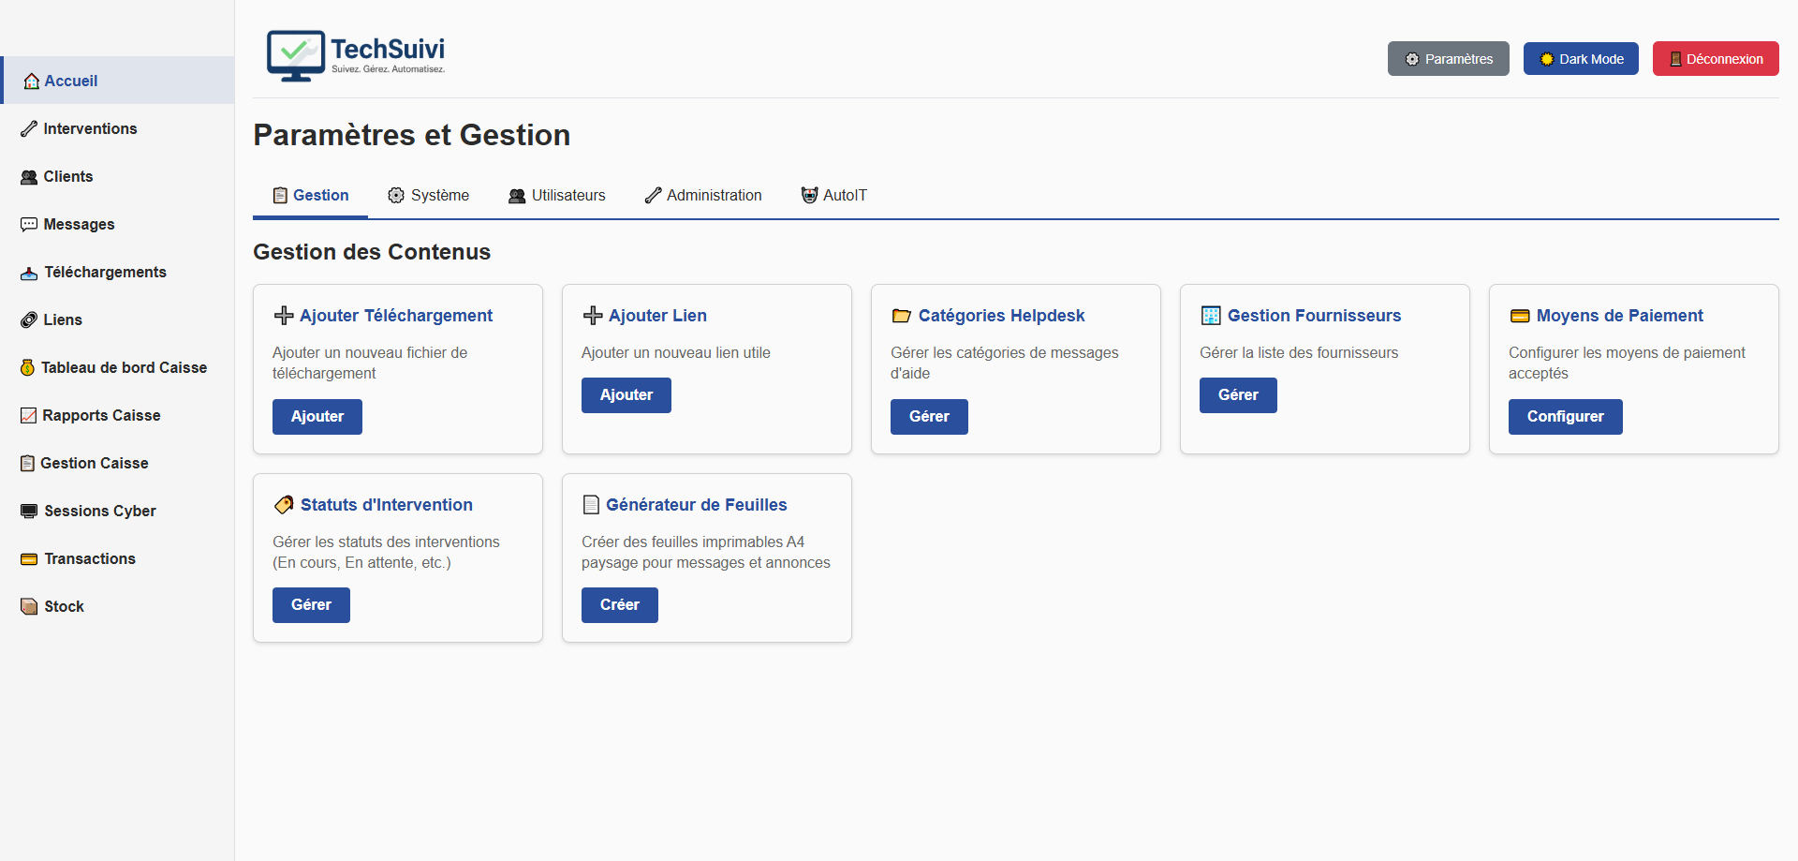Click the computer icon beside Sessions Cyber

(29, 512)
